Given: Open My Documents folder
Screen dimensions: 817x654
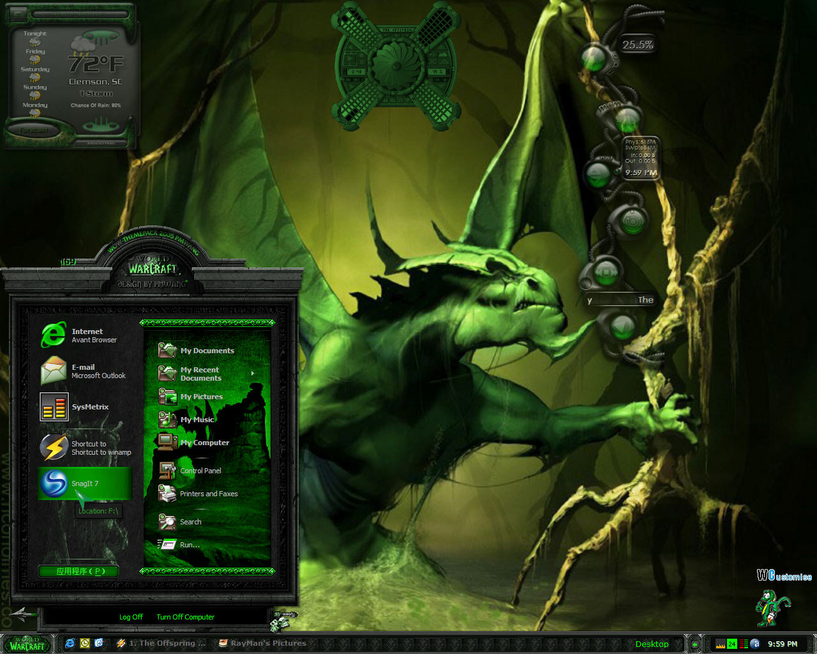Looking at the screenshot, I should click(x=207, y=351).
